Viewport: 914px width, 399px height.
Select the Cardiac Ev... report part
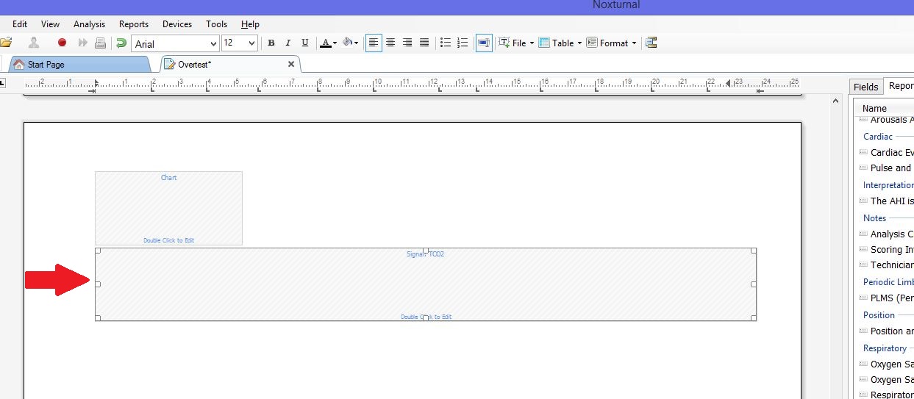tap(886, 153)
